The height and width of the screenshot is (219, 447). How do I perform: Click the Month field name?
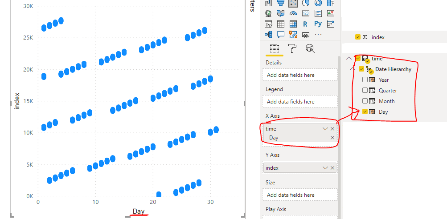[386, 101]
